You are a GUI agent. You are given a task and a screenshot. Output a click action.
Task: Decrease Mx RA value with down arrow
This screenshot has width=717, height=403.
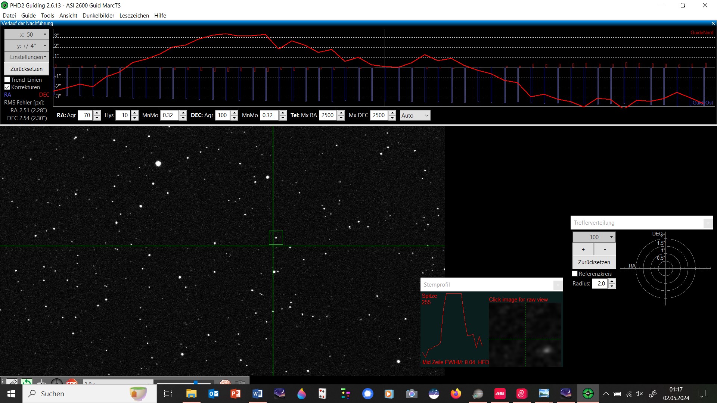(x=341, y=118)
